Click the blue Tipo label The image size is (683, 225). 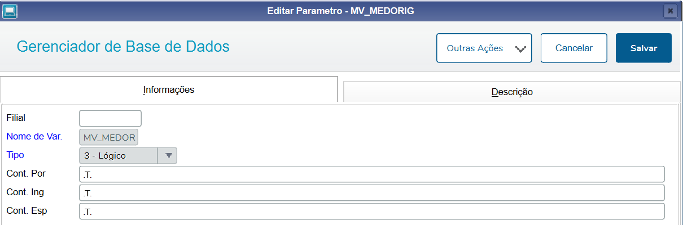coord(15,155)
